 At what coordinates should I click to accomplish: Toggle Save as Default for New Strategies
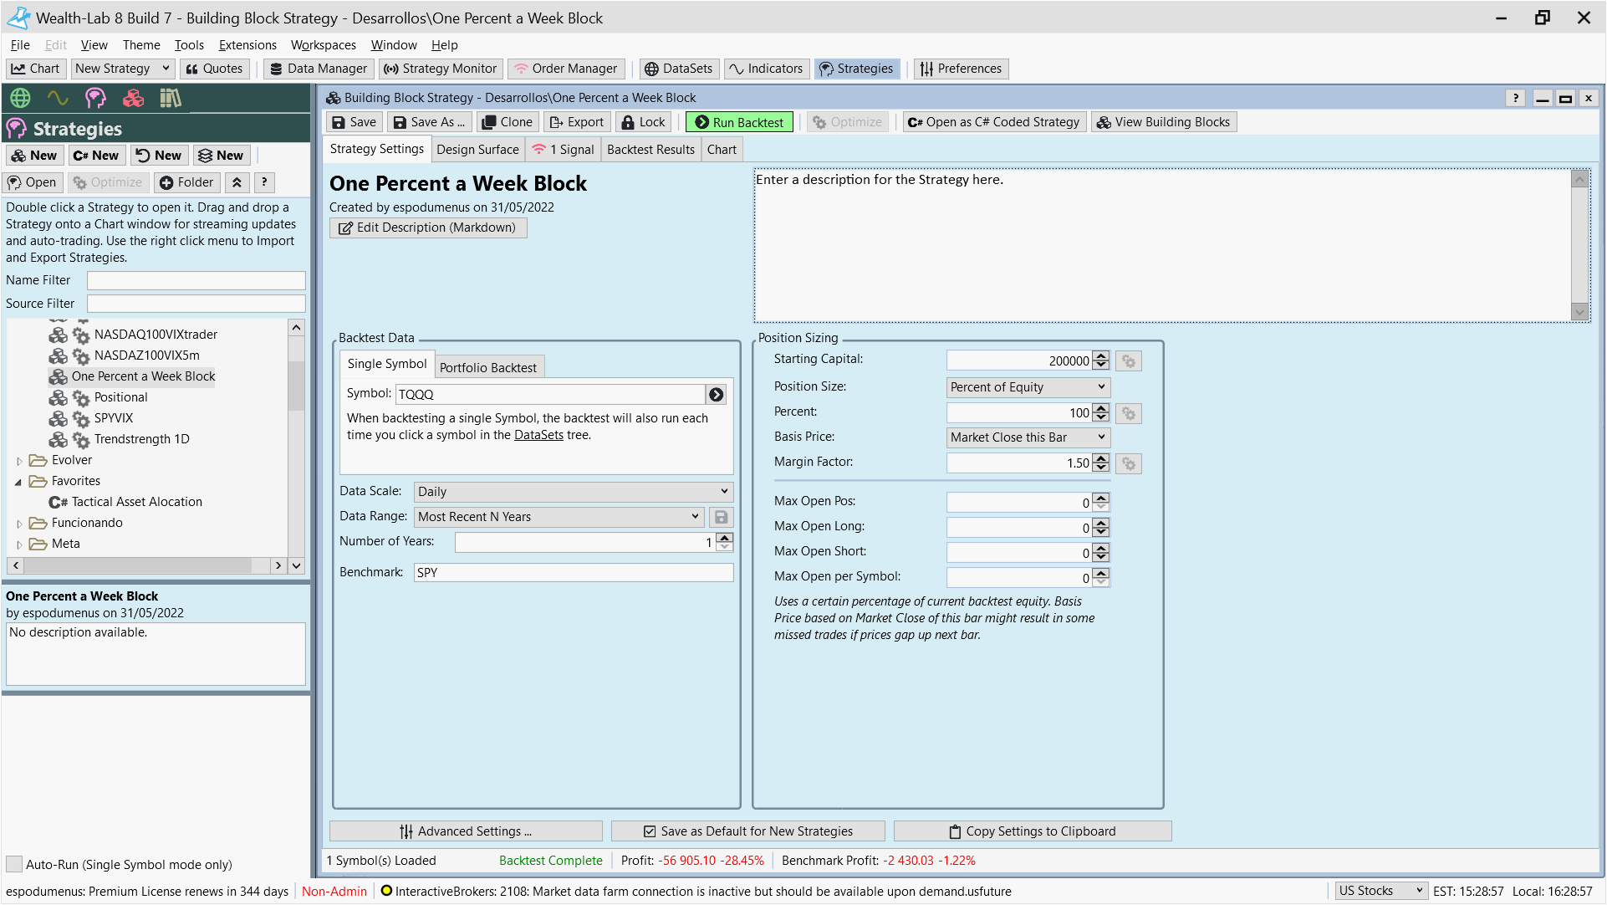(747, 831)
